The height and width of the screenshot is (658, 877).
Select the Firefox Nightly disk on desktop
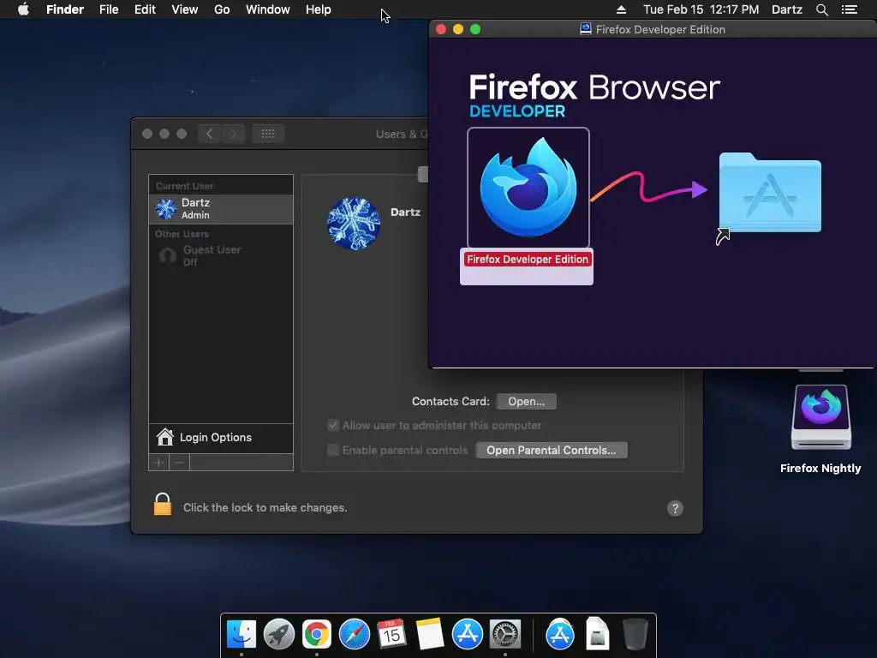coord(820,417)
